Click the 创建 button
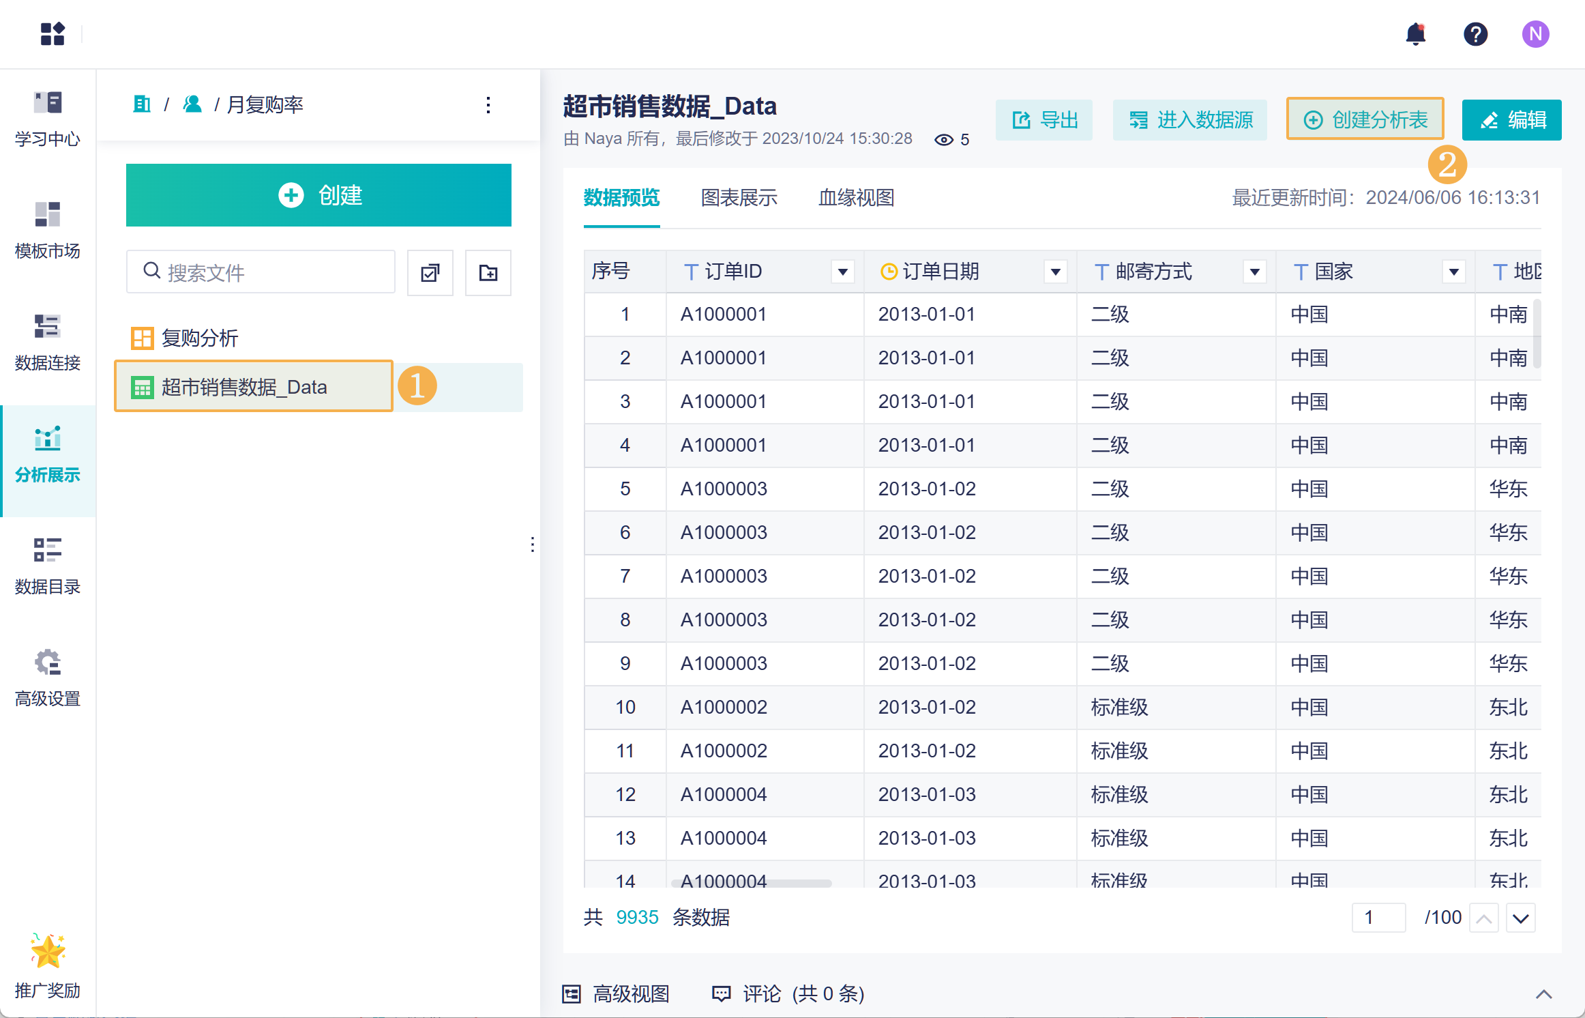This screenshot has width=1585, height=1018. coord(319,195)
